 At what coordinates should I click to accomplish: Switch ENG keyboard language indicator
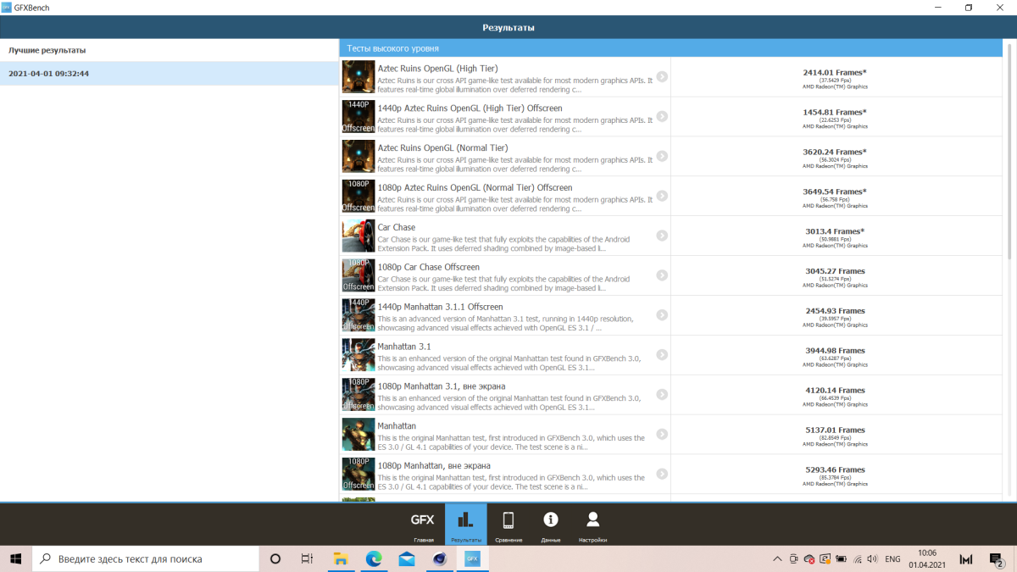[x=892, y=559]
